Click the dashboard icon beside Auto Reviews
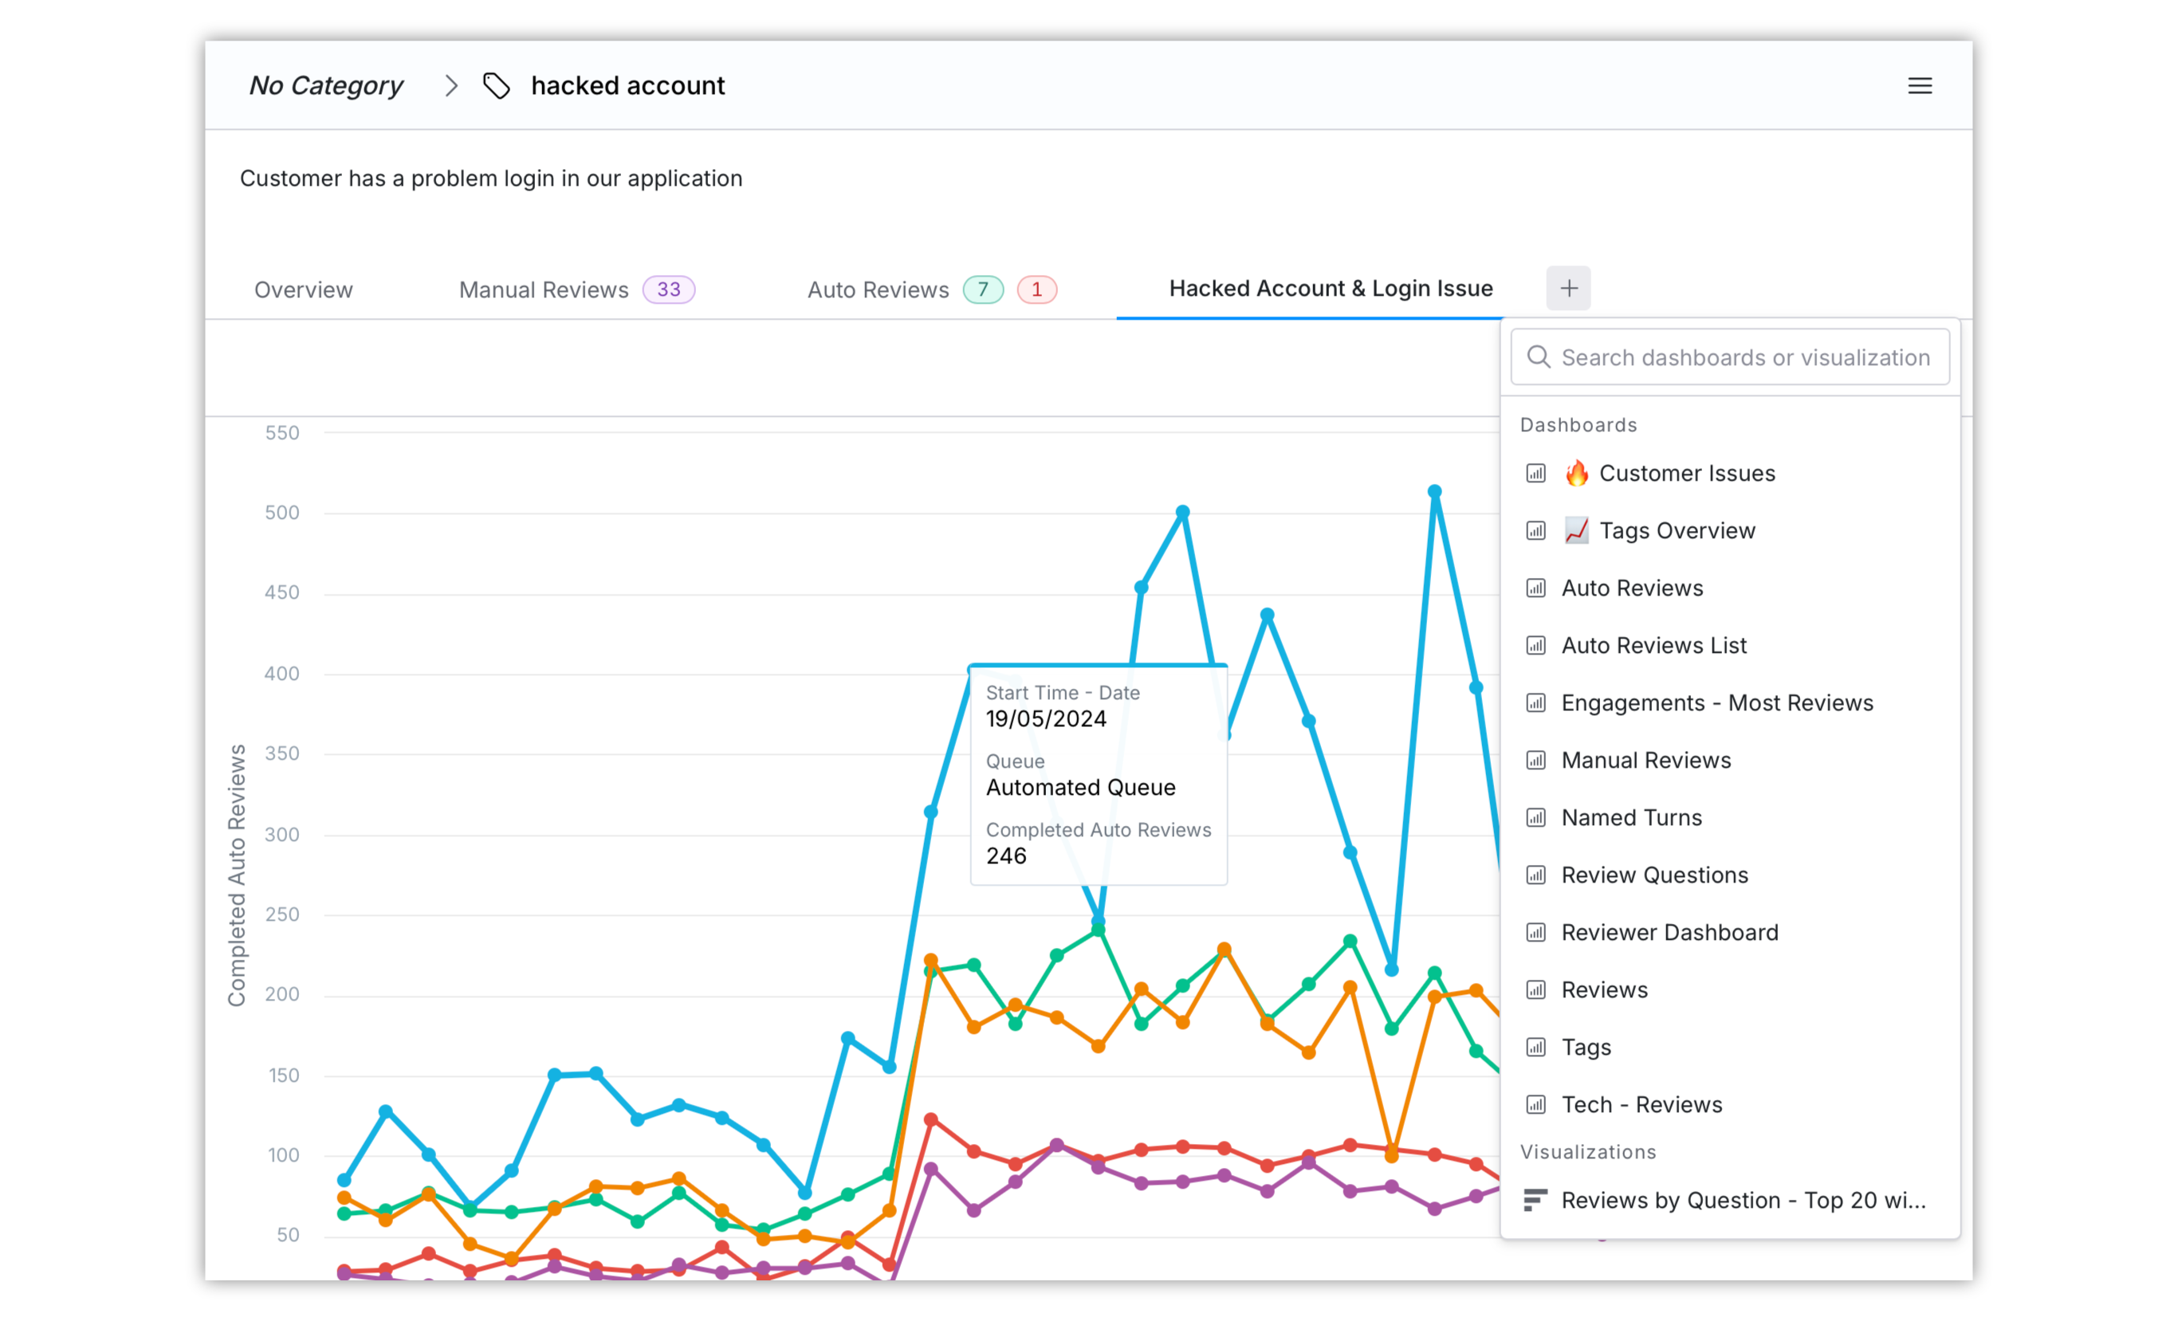Viewport: 2178px width, 1321px height. [1535, 588]
